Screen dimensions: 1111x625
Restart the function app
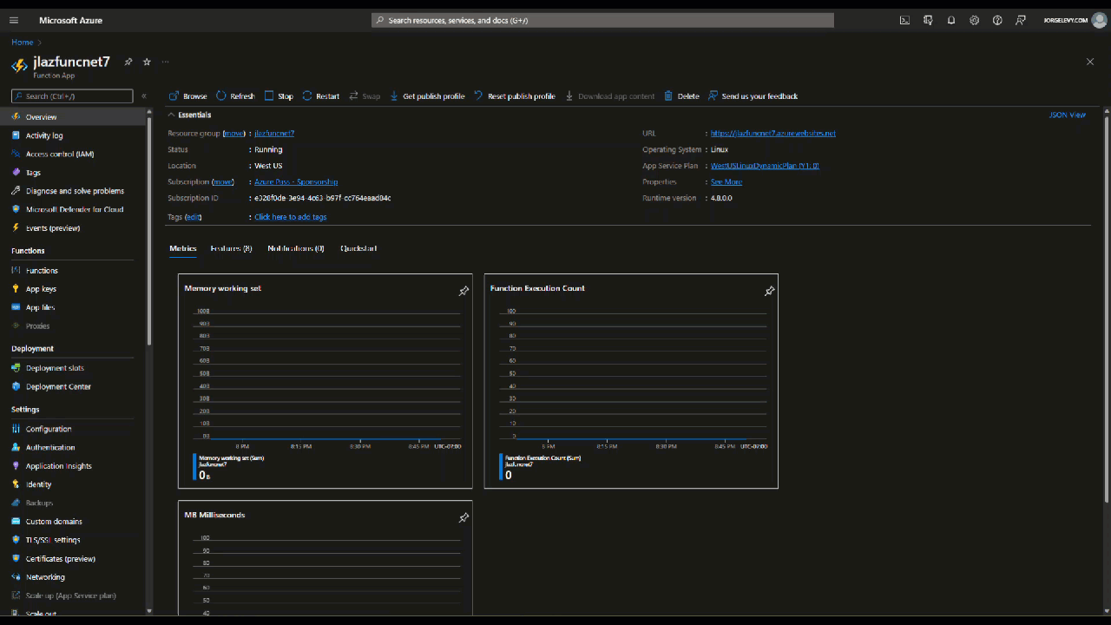(x=320, y=96)
